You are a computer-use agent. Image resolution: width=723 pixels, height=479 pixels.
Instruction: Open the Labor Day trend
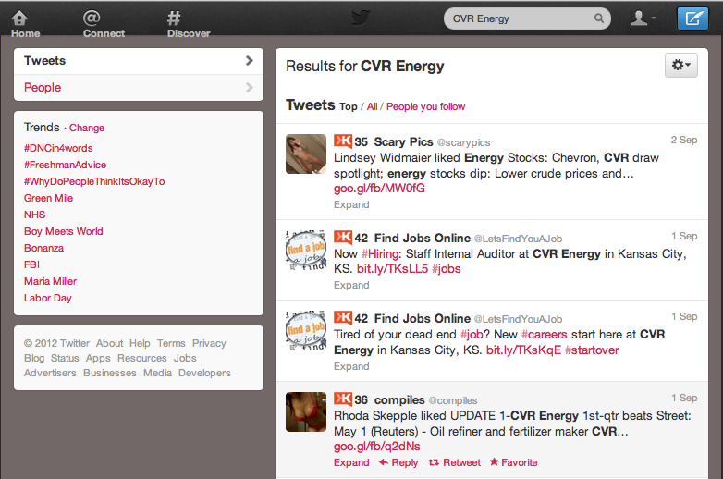48,299
